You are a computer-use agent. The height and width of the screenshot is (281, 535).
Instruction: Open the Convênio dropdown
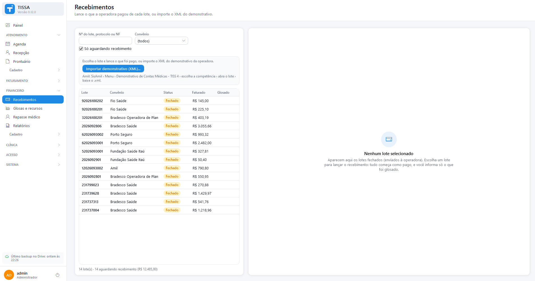point(162,41)
